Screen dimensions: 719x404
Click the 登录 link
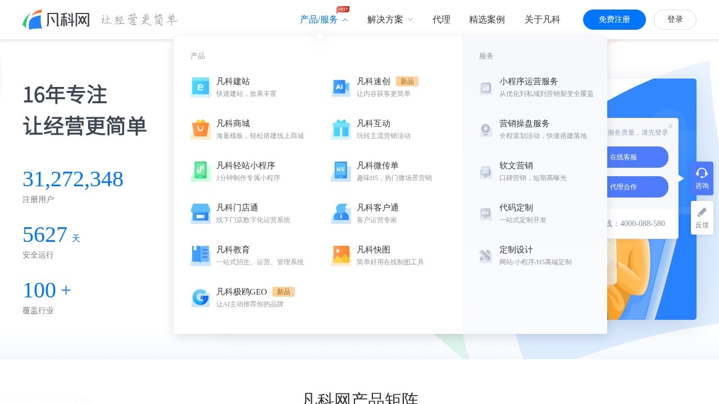click(675, 19)
